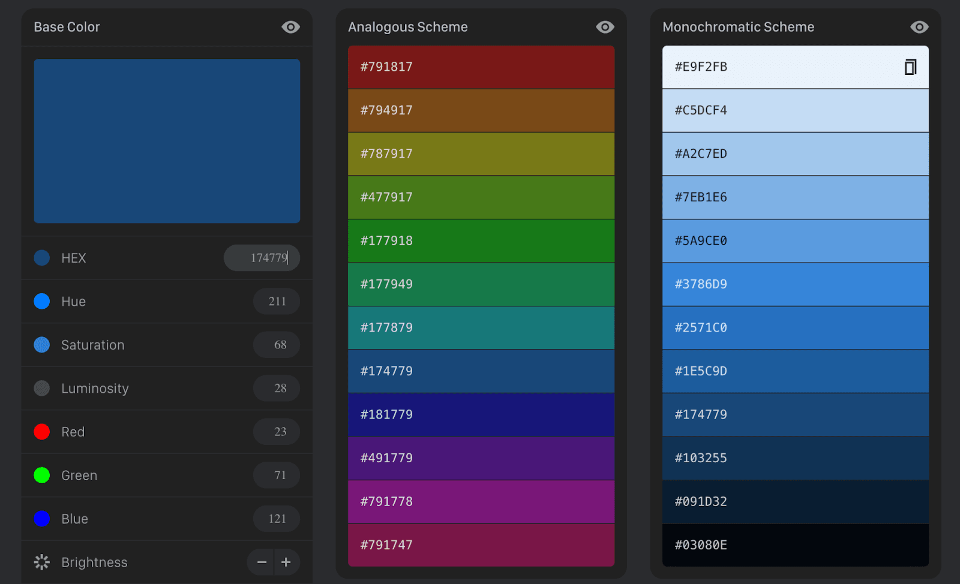Click the dot icon next to Saturation
960x584 pixels.
[x=41, y=344]
